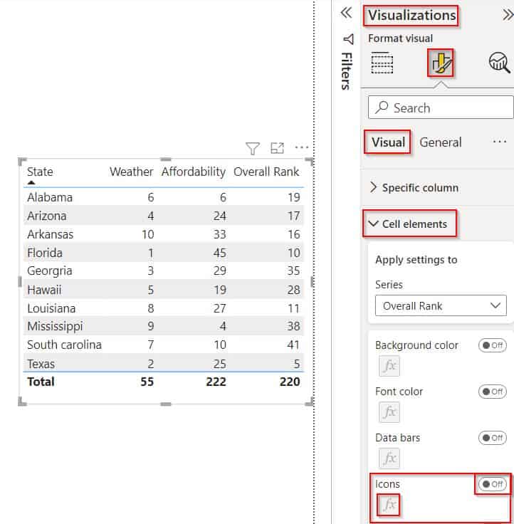The image size is (514, 524).
Task: Sort by the Weather column header
Action: (x=131, y=172)
